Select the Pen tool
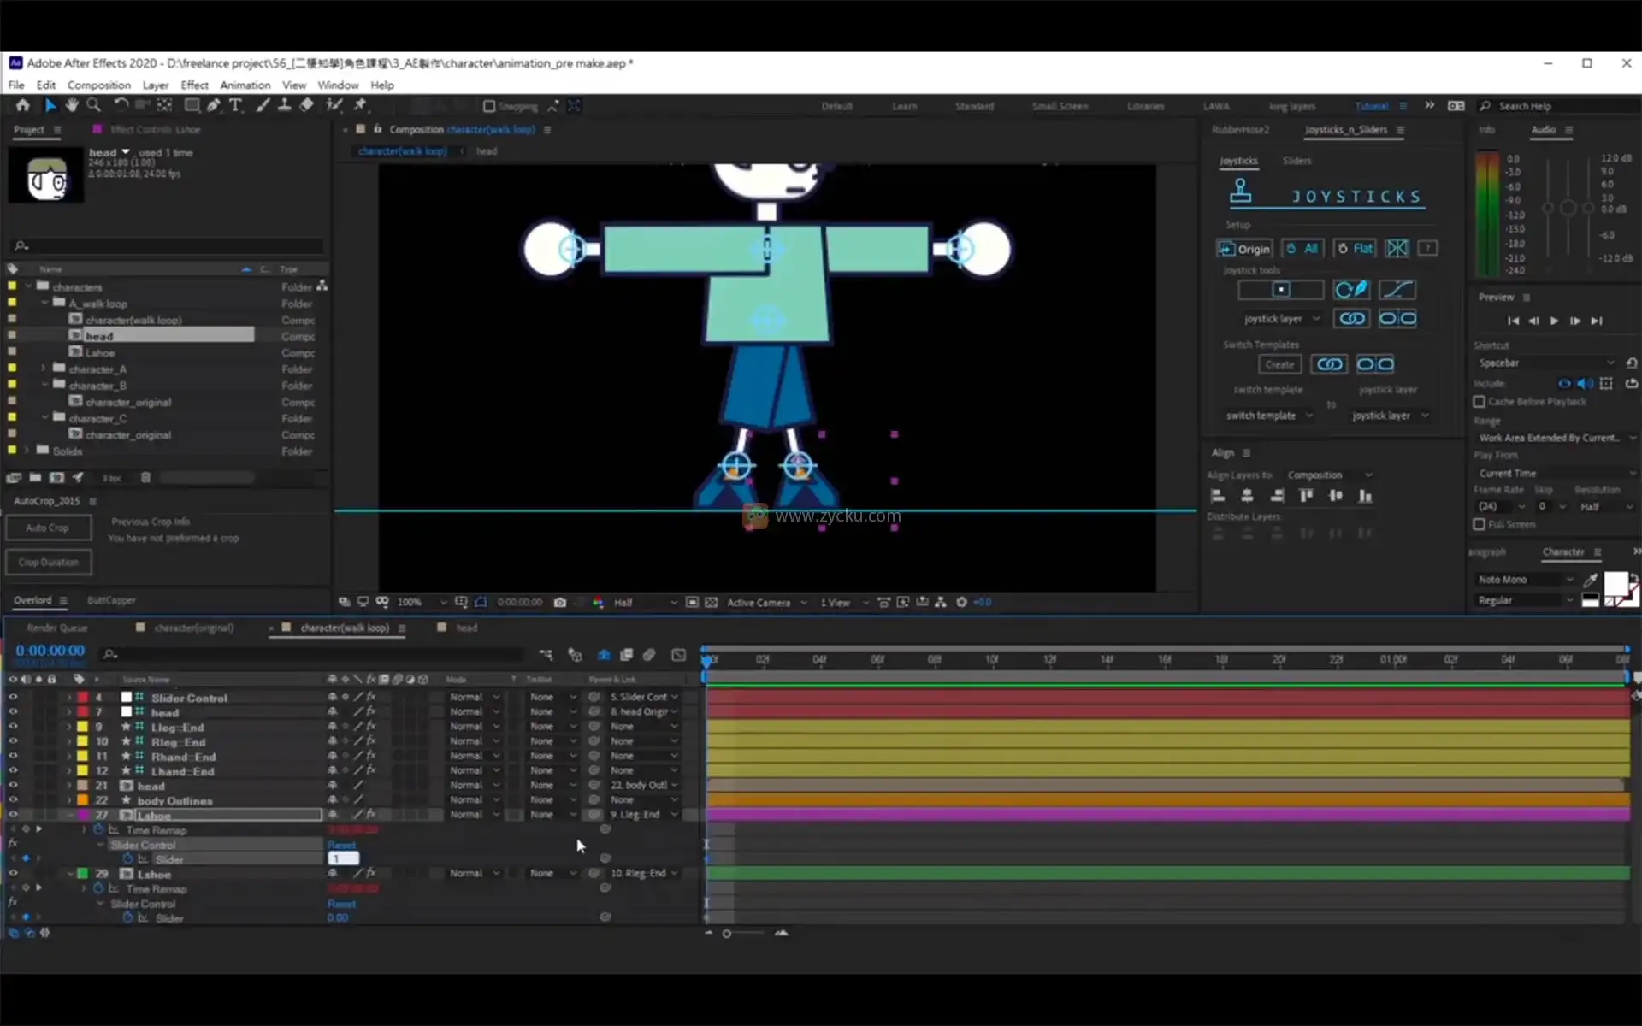 [213, 105]
